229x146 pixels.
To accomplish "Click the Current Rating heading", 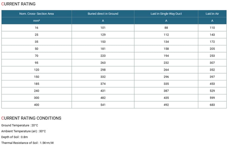I will pos(18,4).
